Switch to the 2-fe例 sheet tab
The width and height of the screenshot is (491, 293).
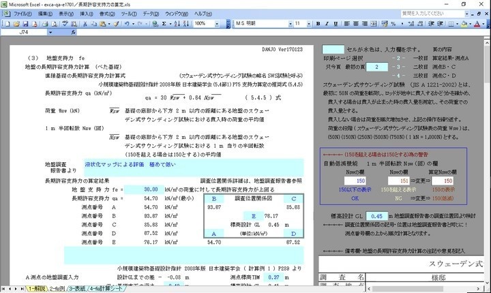pos(57,289)
